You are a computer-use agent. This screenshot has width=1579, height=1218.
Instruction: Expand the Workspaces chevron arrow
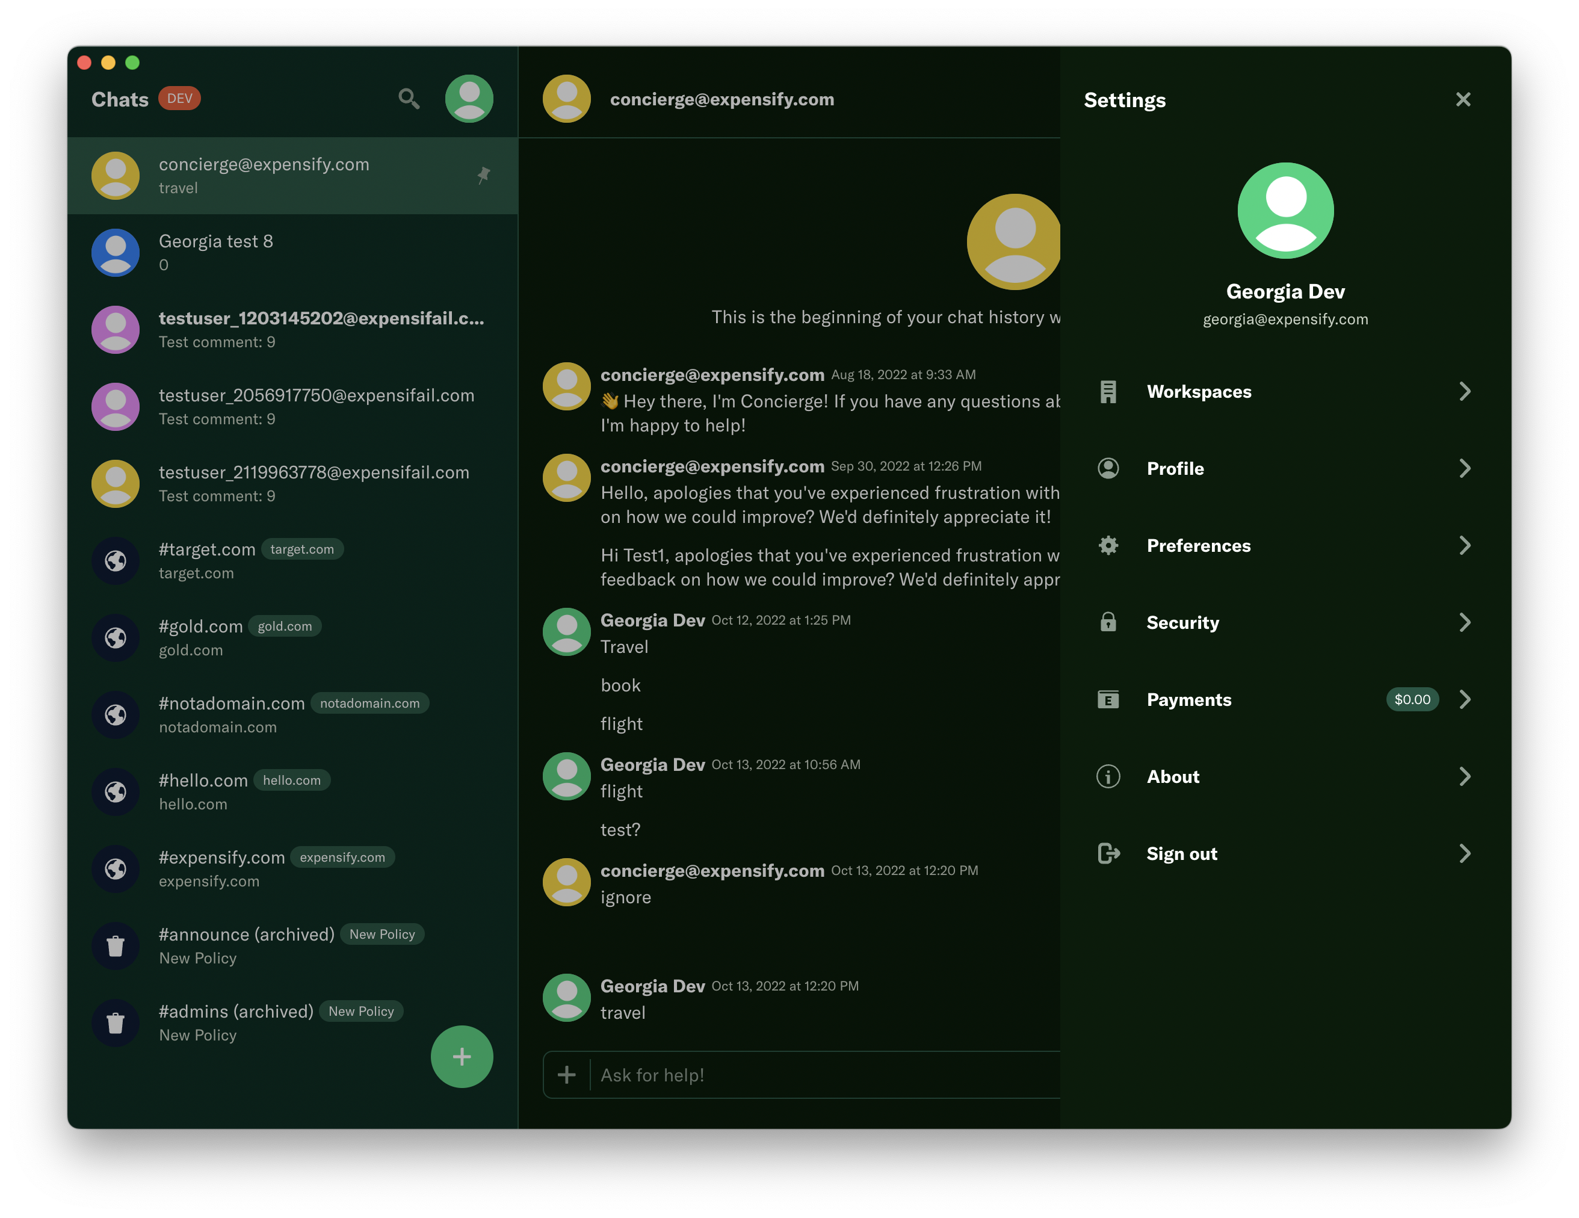click(1464, 391)
